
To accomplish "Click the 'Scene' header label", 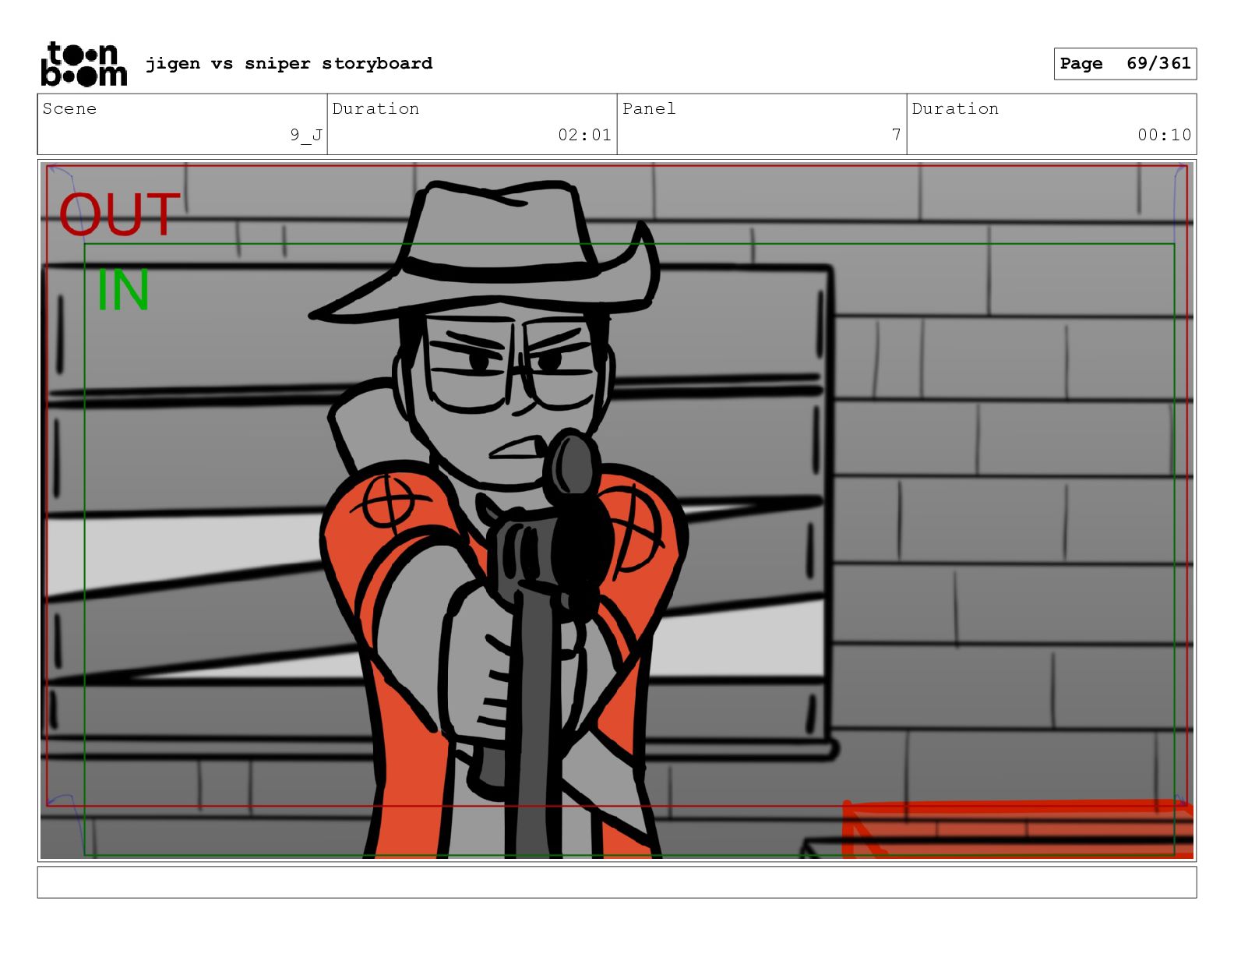I will click(x=69, y=108).
